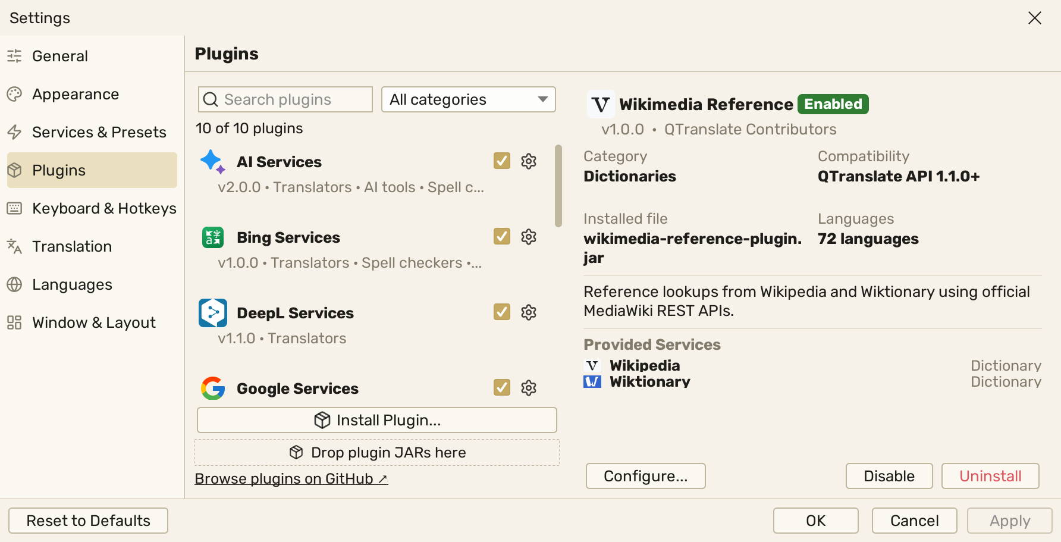1061x542 pixels.
Task: Click Reset to Defaults
Action: pos(89,521)
